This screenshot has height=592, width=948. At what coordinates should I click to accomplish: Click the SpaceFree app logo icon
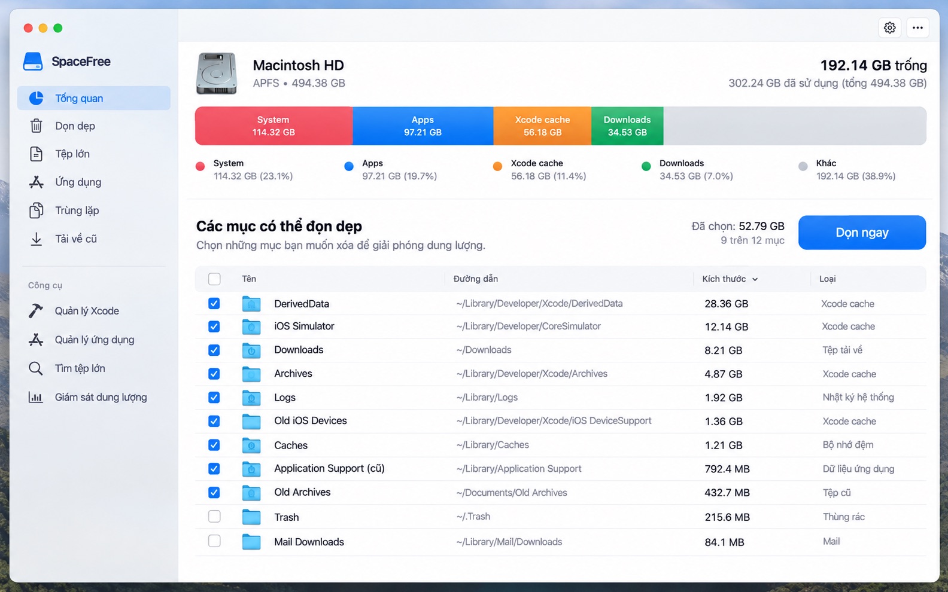pyautogui.click(x=33, y=62)
